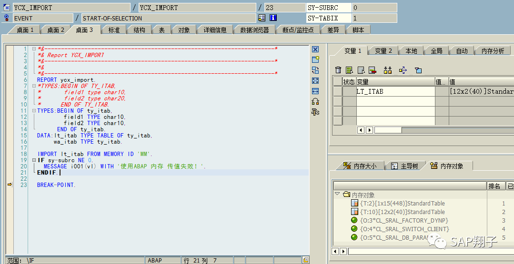514x264 pixels.
Task: Click right scroll arrow under variable table
Action: pos(370,130)
